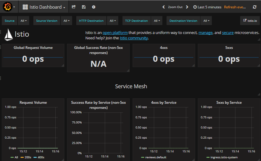
Task: Expand the Source All dropdown
Action: [24, 21]
